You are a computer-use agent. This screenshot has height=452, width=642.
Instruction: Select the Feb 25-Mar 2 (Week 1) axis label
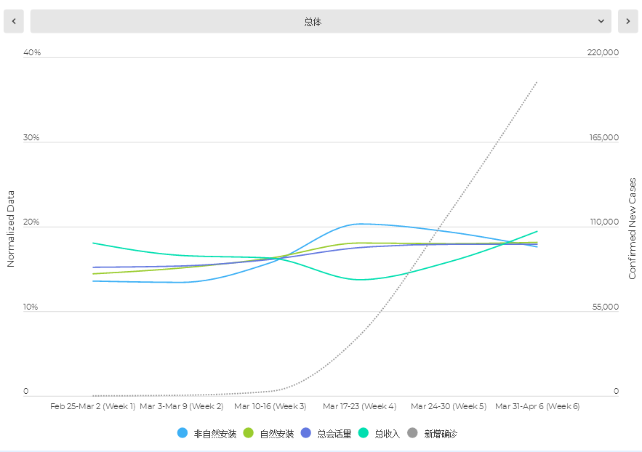pos(93,406)
